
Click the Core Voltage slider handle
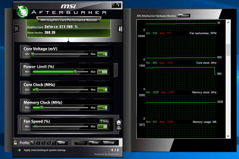[x=33, y=54]
